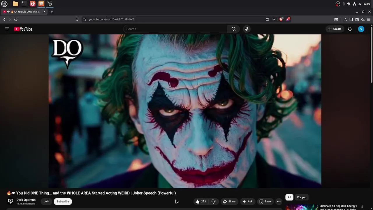Open the account avatar menu
The height and width of the screenshot is (210, 373).
click(361, 29)
